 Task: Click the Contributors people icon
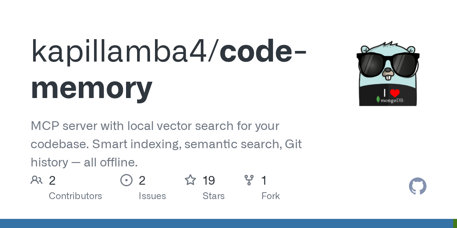(37, 180)
